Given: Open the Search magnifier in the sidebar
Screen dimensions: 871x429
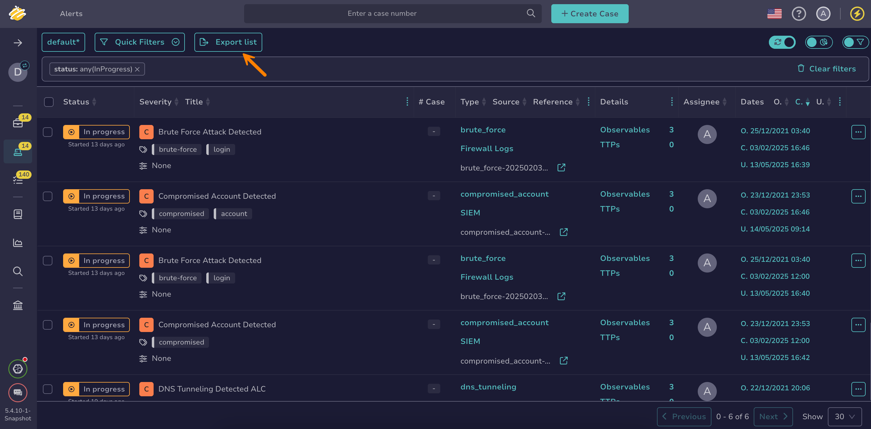Looking at the screenshot, I should point(18,271).
